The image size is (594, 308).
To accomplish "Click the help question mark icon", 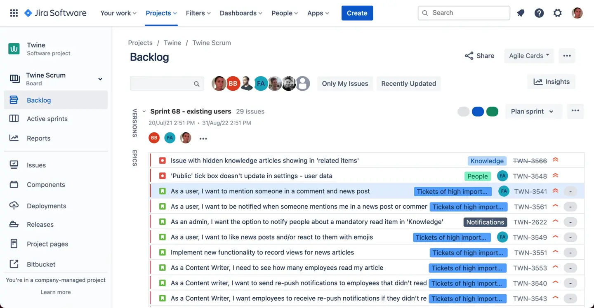I will point(539,13).
